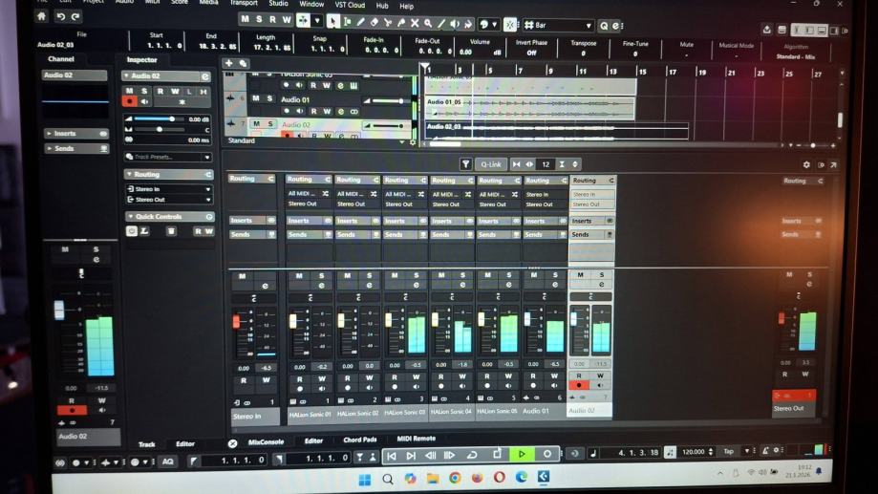The height and width of the screenshot is (494, 878).
Task: Select the Line tool
Action: point(441,24)
